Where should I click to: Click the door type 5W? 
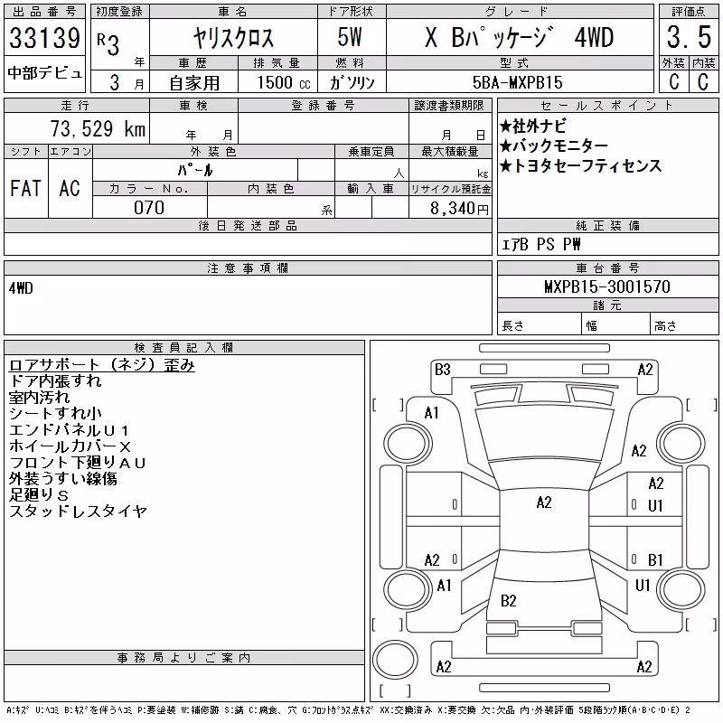tap(350, 37)
